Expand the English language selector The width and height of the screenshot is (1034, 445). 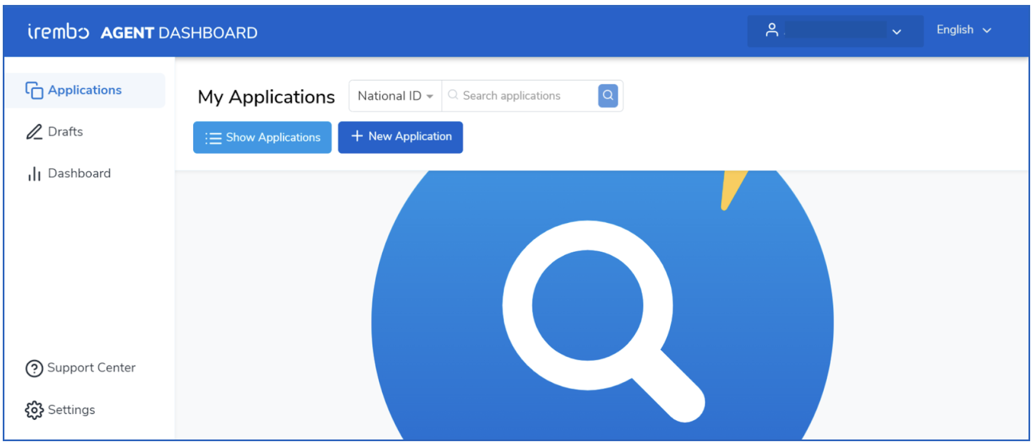tap(964, 30)
